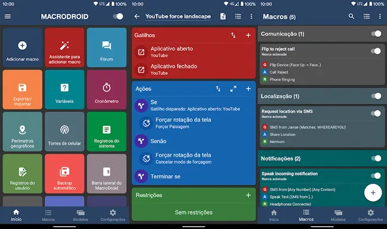Go back from YouTube force landscape macro

[137, 17]
